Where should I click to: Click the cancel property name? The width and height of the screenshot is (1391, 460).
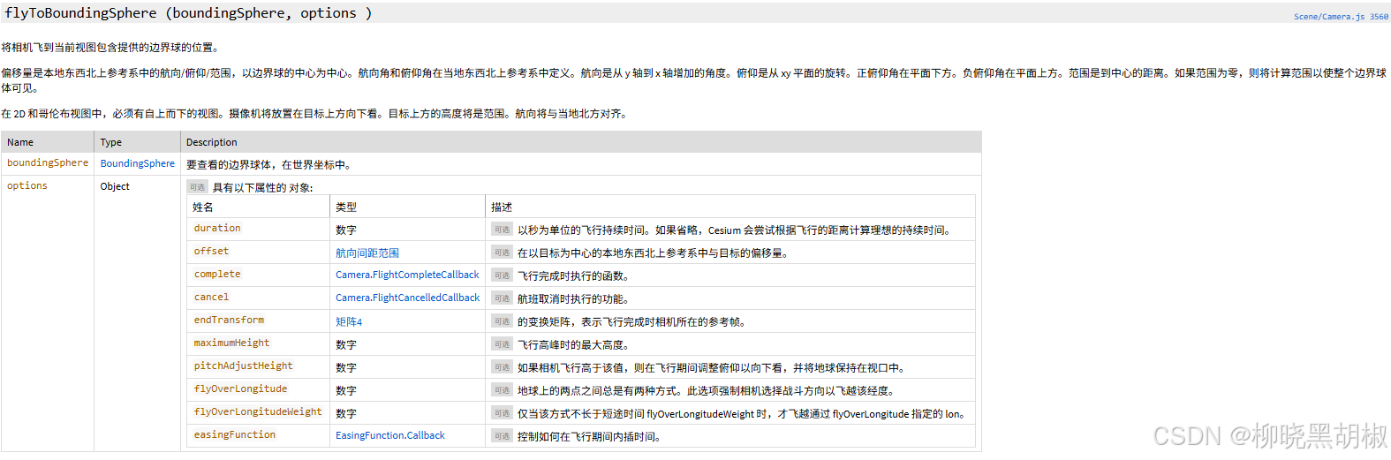point(211,298)
